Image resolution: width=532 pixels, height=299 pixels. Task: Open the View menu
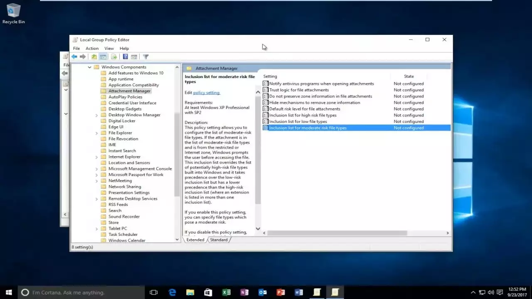tap(109, 49)
